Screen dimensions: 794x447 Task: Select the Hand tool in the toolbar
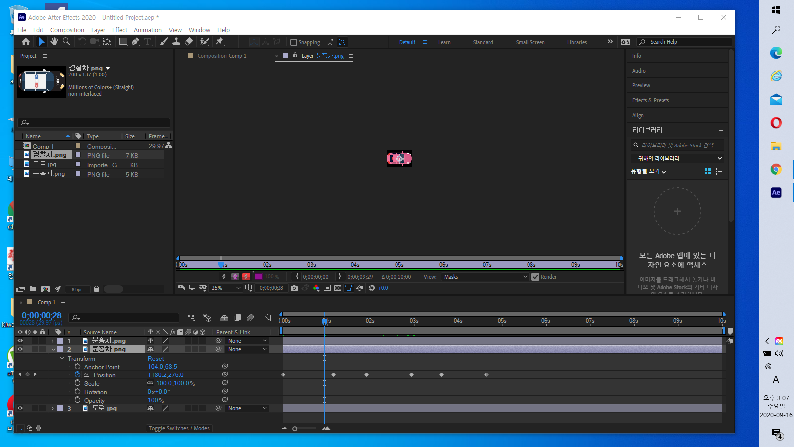(54, 42)
